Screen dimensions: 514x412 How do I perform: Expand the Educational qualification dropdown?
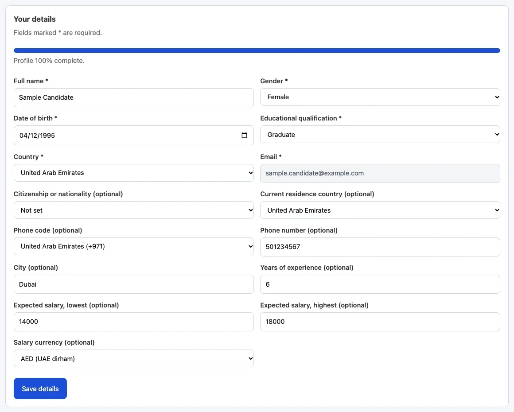(x=380, y=134)
